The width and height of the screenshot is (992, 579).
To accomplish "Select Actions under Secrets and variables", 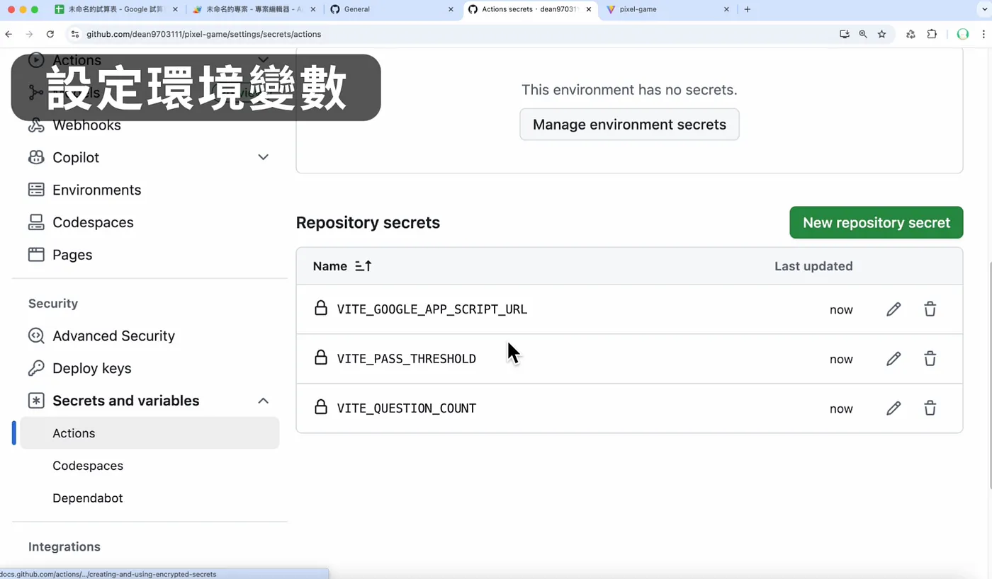I will coord(150,433).
